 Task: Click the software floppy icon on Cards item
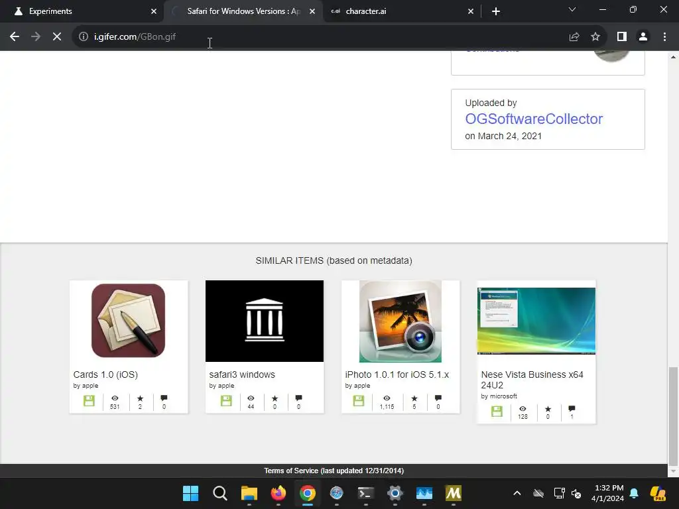pos(90,401)
